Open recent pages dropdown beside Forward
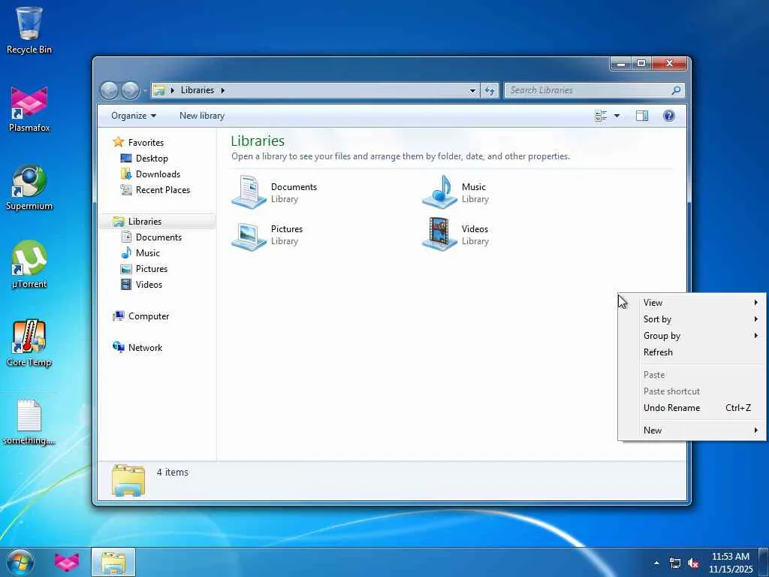 tap(145, 91)
